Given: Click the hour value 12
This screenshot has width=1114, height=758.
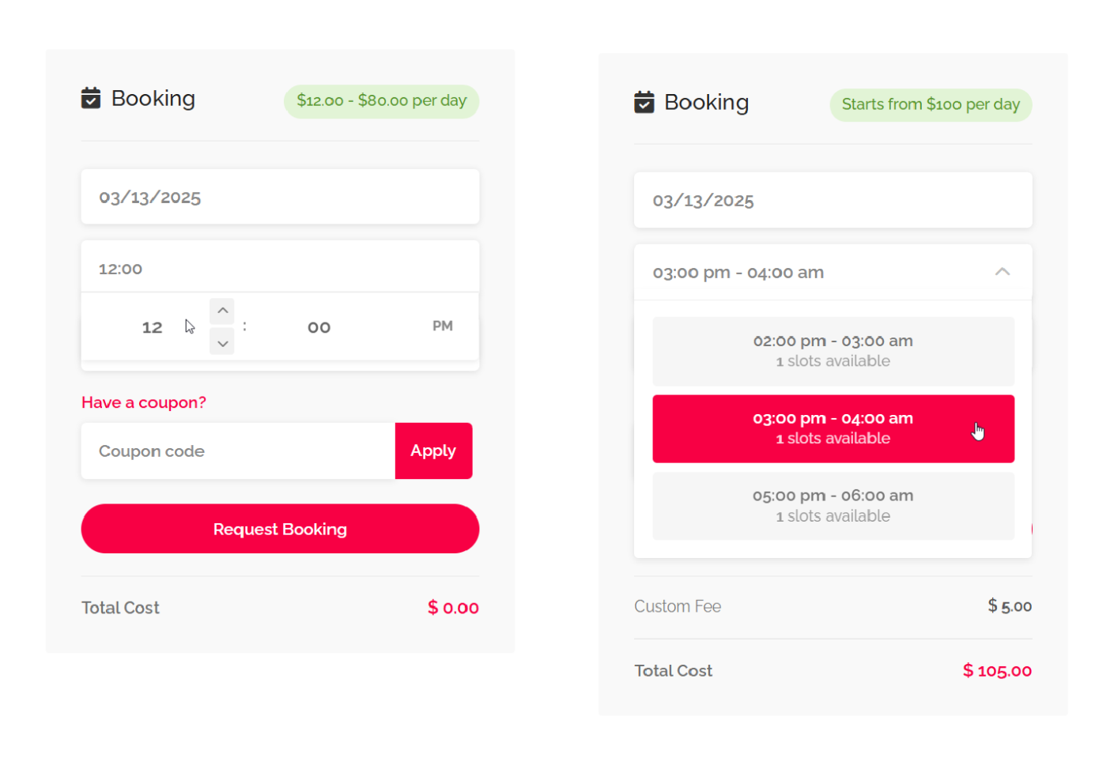Looking at the screenshot, I should coord(152,327).
